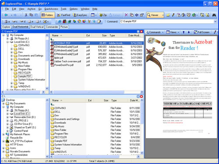The height and width of the screenshot is (164, 219).
Task: Open the viewer Commands dropdown
Action: coord(155,32)
